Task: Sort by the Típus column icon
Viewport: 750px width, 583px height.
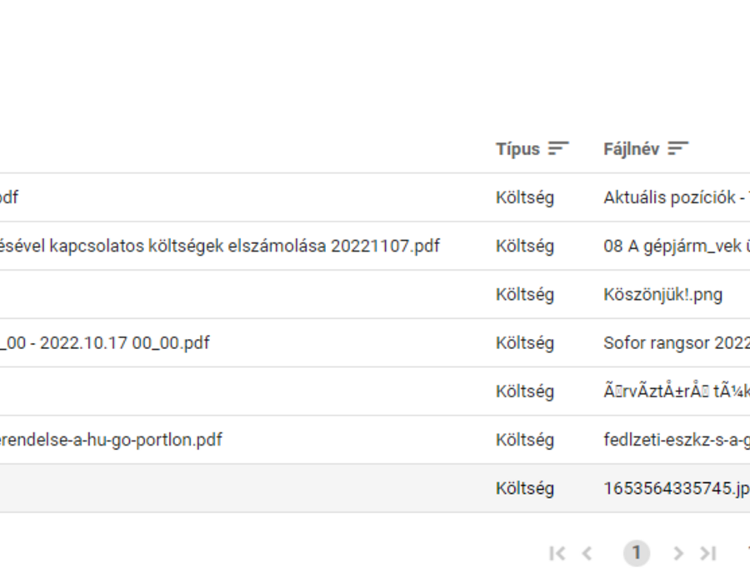Action: click(558, 148)
